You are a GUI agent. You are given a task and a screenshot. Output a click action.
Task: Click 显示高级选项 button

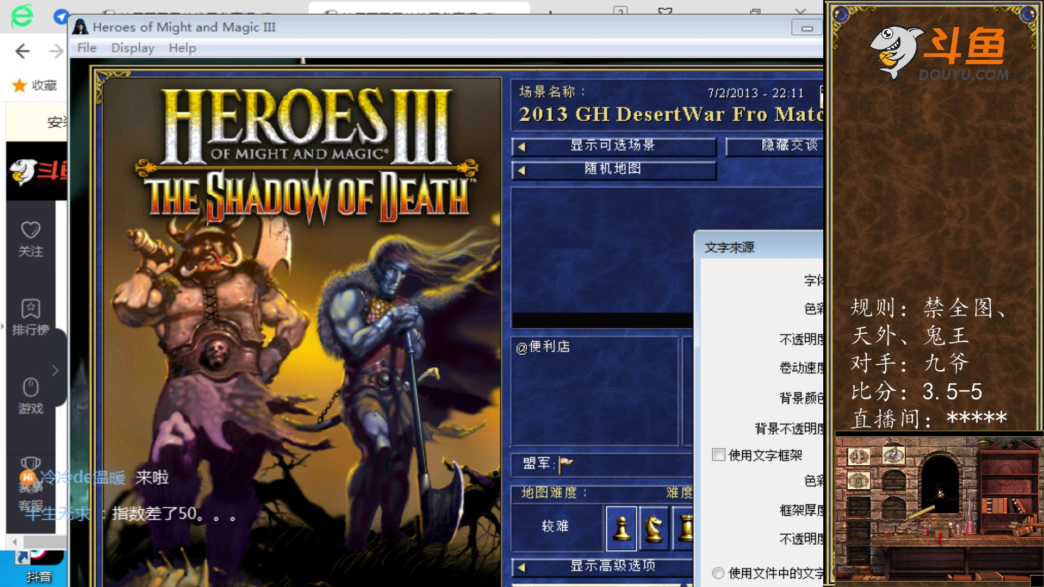[602, 566]
